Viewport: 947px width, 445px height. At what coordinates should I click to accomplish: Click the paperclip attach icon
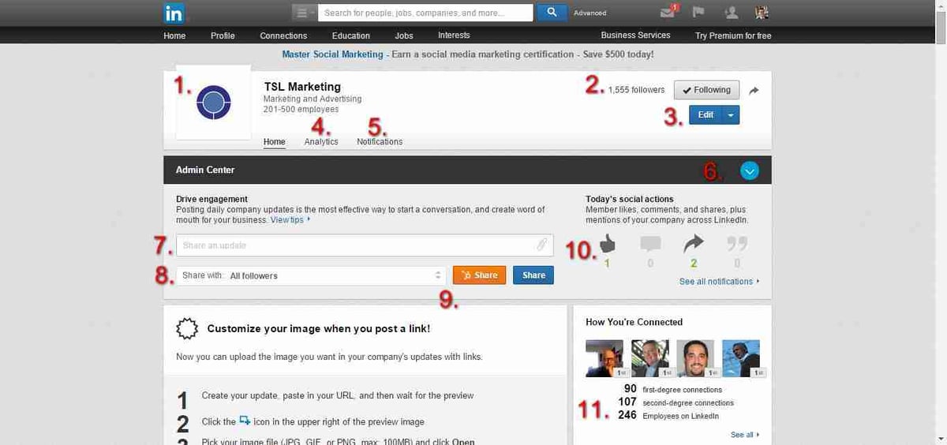pos(542,245)
